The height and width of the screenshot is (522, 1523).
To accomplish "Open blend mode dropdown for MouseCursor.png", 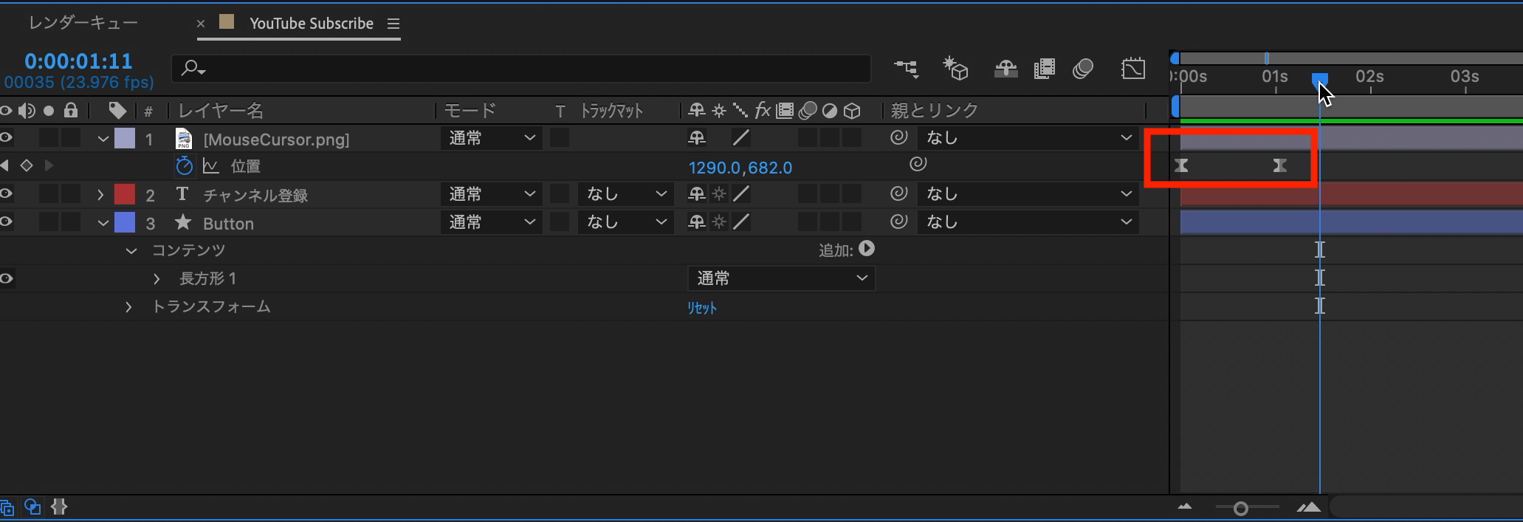I will tap(491, 137).
